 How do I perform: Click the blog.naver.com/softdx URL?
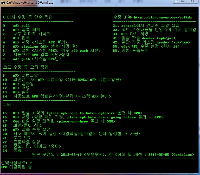(x=163, y=17)
